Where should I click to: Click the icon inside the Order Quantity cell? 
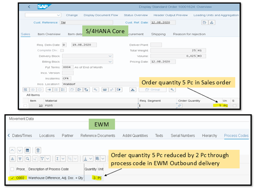[179, 105]
